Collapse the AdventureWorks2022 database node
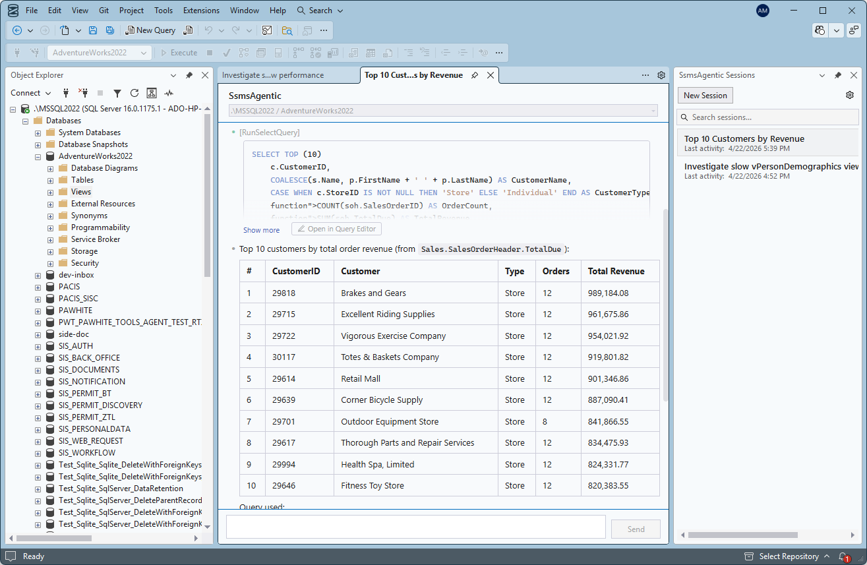867x565 pixels. pos(38,156)
